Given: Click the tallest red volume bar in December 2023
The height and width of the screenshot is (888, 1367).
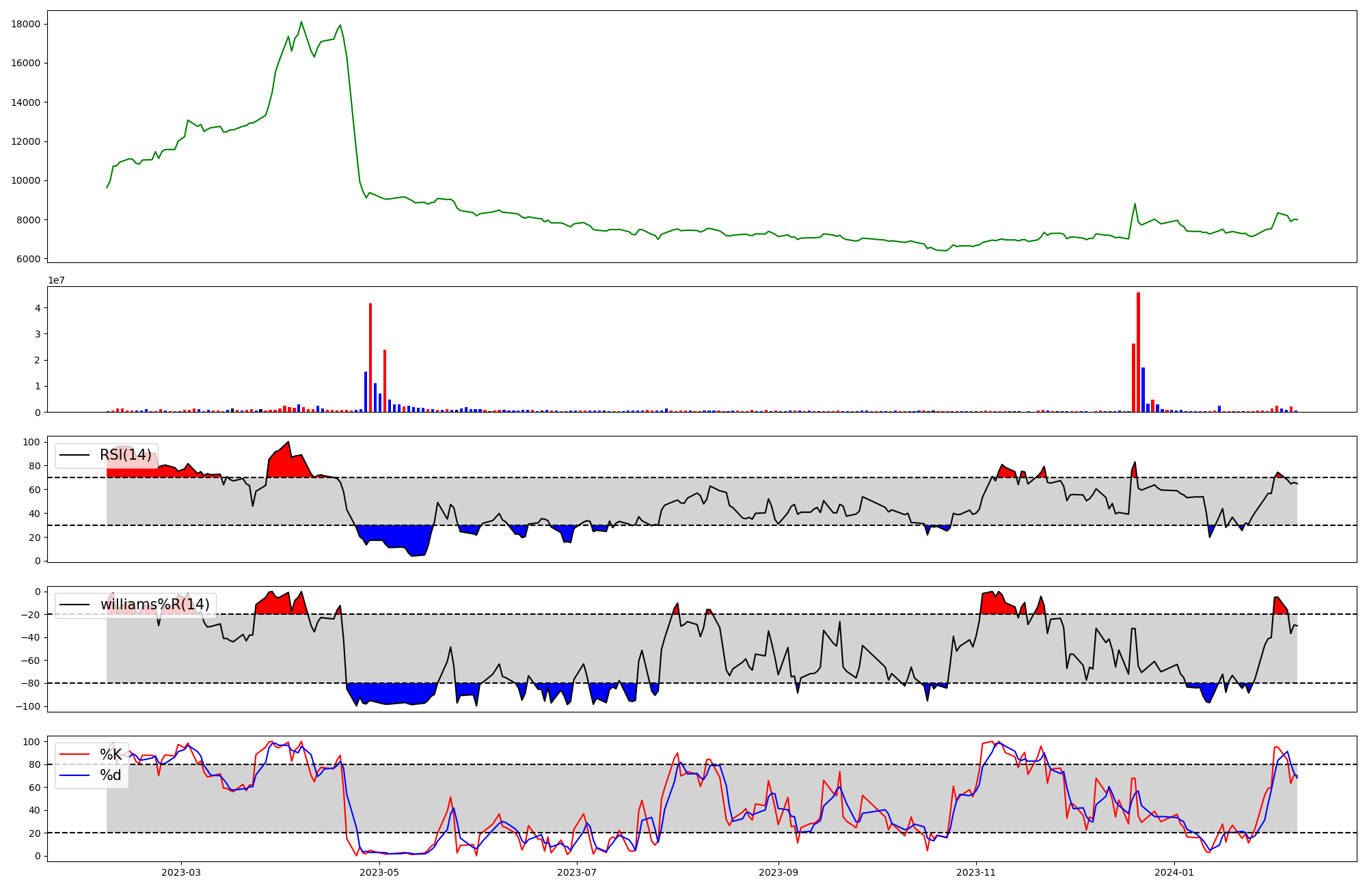Looking at the screenshot, I should click(1138, 352).
